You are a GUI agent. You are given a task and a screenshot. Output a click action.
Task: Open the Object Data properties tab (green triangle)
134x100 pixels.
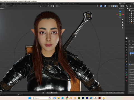(126, 75)
